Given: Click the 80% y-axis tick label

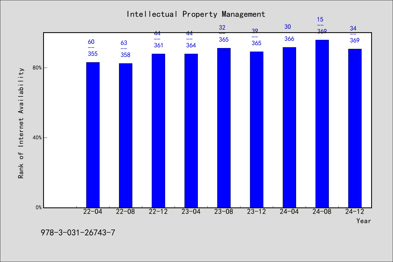Looking at the screenshot, I should pyautogui.click(x=37, y=68).
